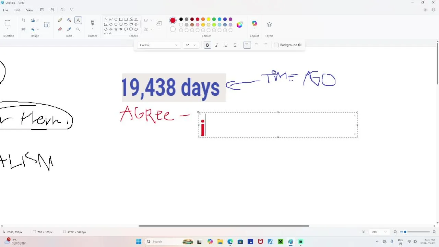Choose the five-point star shape
This screenshot has height=247, width=439.
click(x=116, y=30)
